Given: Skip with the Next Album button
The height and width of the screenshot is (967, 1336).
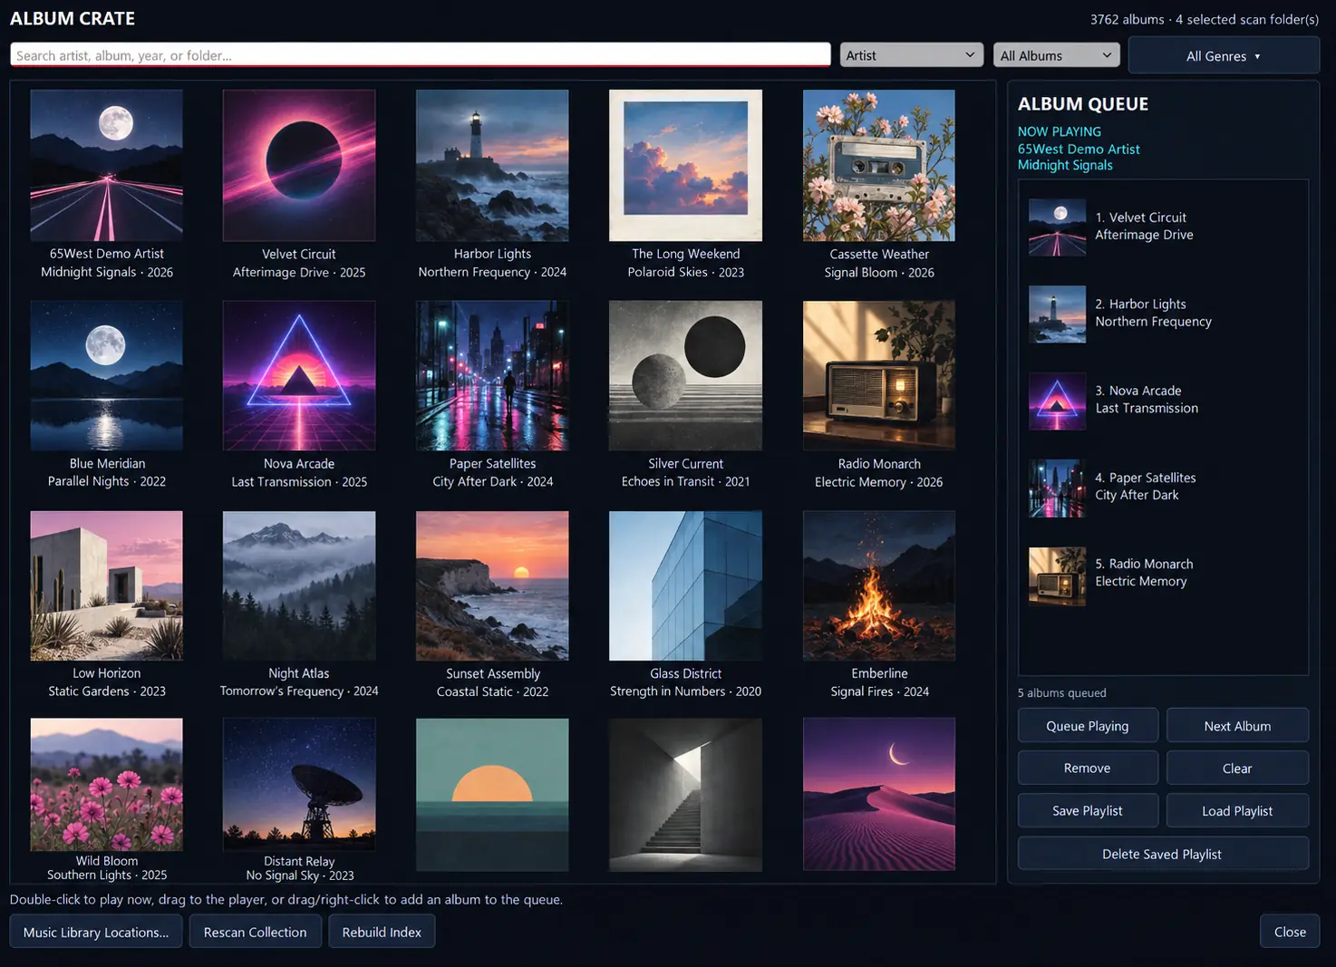Looking at the screenshot, I should tap(1237, 726).
